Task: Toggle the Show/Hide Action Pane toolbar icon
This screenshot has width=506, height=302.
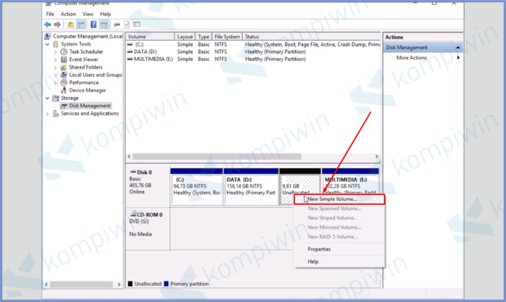Action: click(x=103, y=24)
